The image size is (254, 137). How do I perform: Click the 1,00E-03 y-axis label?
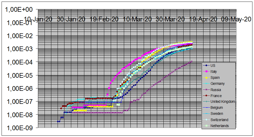(19, 49)
